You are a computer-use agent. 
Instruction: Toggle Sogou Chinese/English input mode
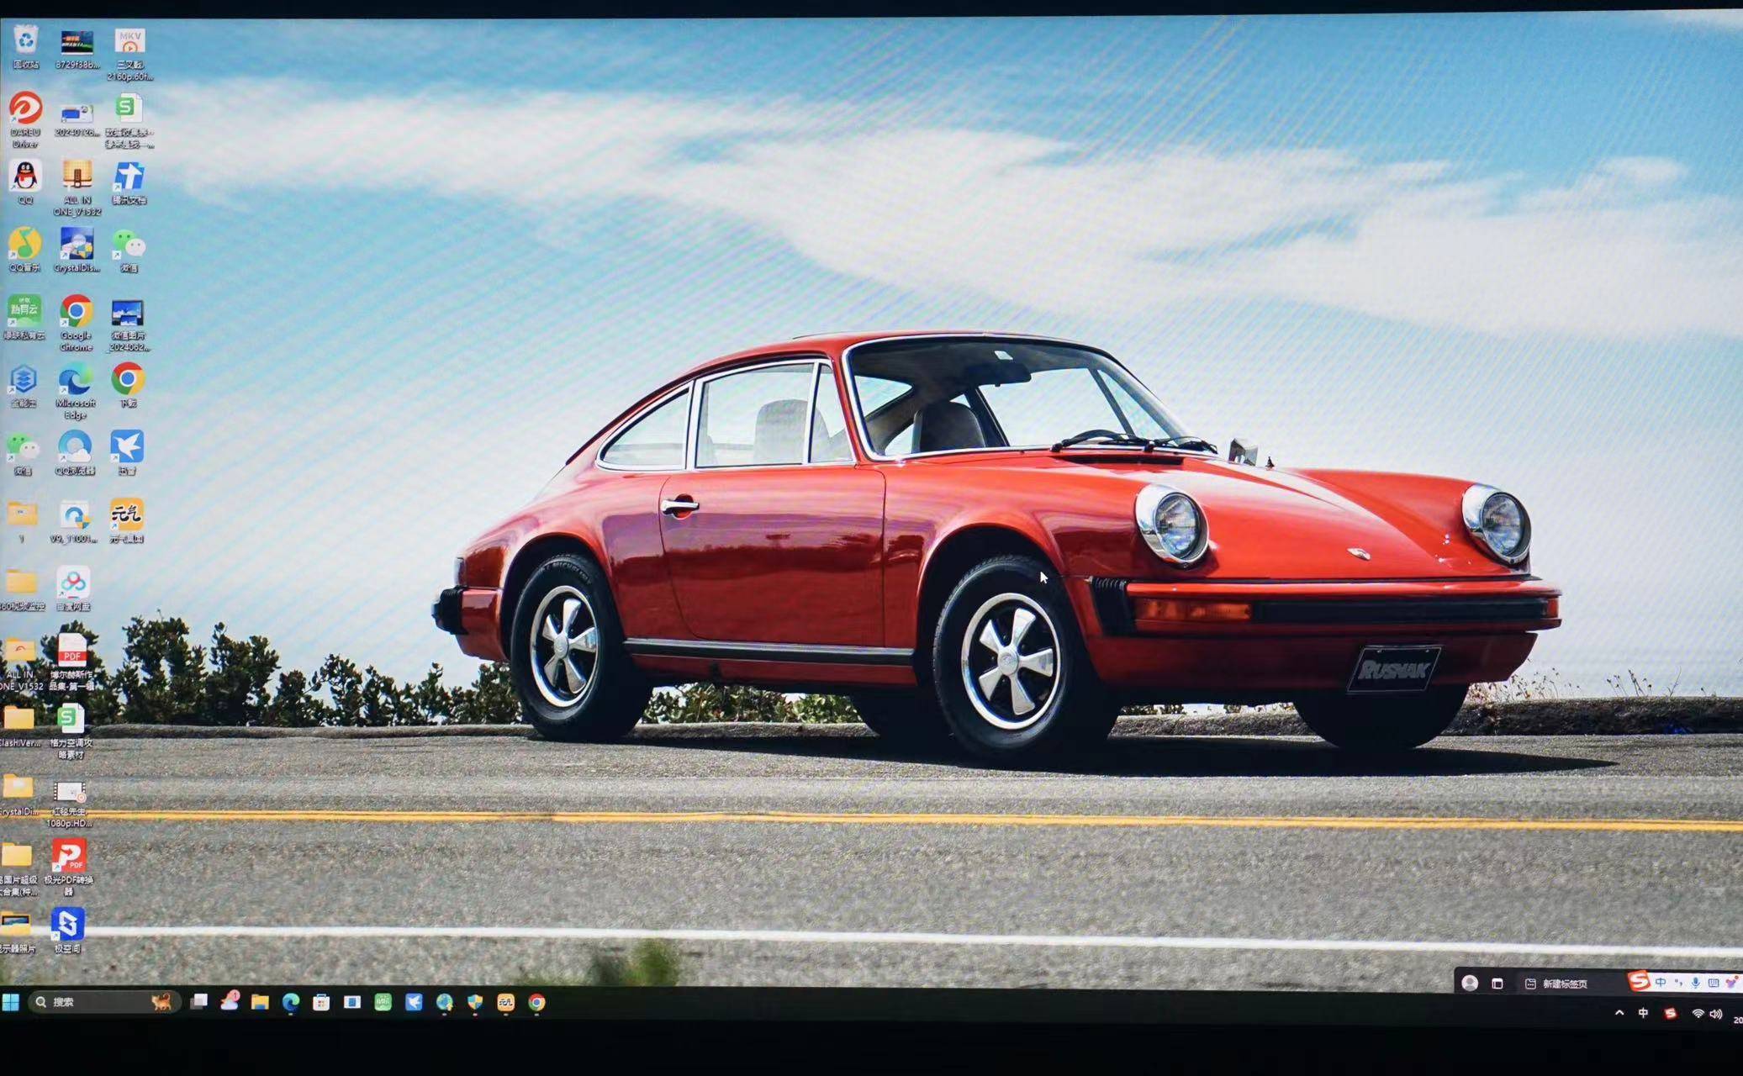[x=1661, y=982]
